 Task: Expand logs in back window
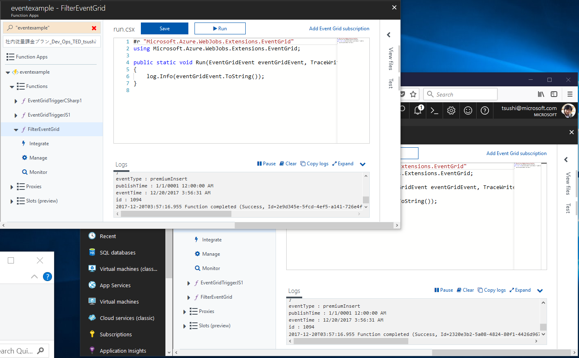point(520,290)
